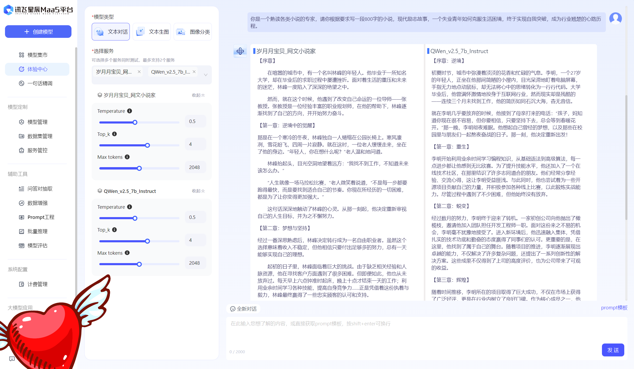The width and height of the screenshot is (634, 369).
Task: Click the 创建模型 button
Action: pyautogui.click(x=38, y=32)
